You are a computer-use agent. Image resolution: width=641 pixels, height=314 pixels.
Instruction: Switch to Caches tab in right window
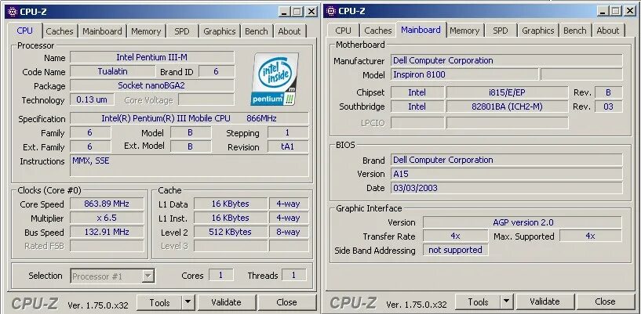(377, 31)
